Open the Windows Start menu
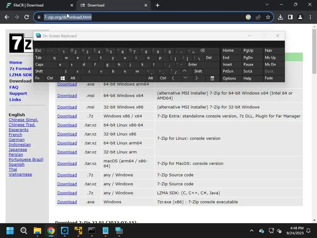This screenshot has width=317, height=238. tap(10, 231)
